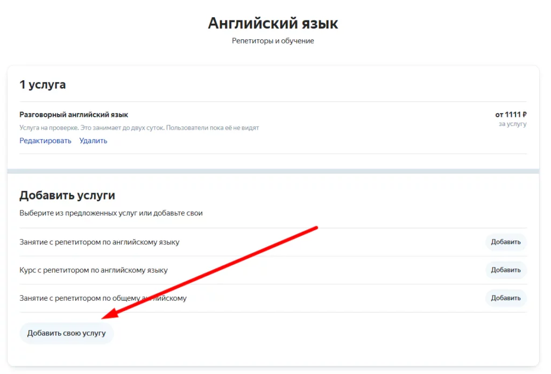This screenshot has height=374, width=551.
Task: Click the gray divider bar between sections
Action: (273, 171)
